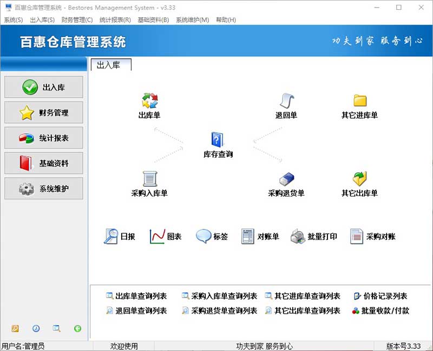Open the 批量收款/付款 link
This screenshot has height=351, width=433.
tap(385, 310)
